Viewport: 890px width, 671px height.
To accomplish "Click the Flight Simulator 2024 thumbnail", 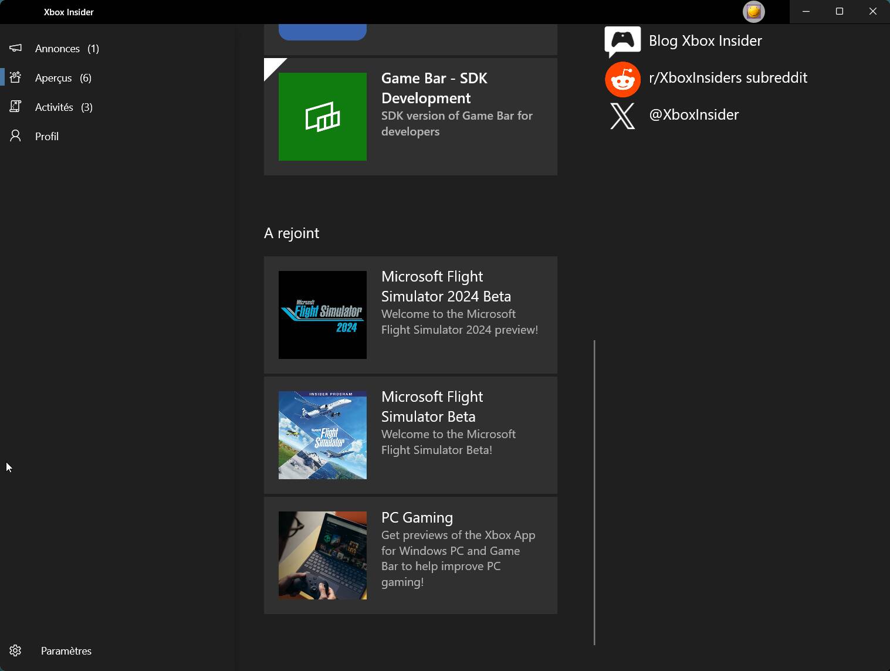I will point(323,315).
